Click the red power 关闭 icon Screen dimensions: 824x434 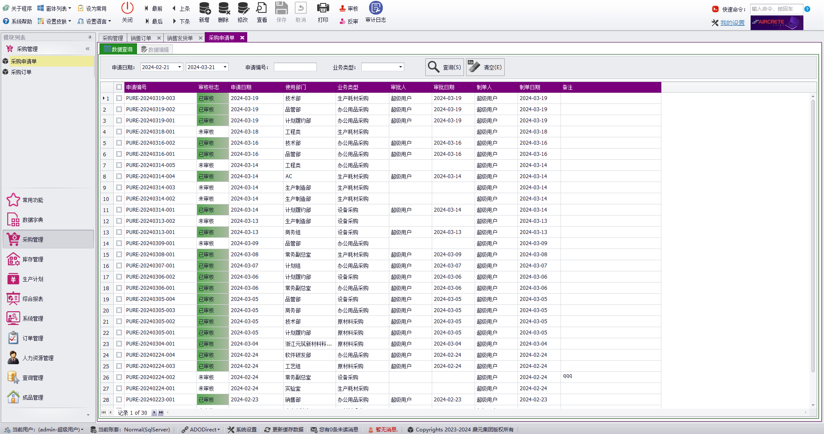[x=127, y=9]
